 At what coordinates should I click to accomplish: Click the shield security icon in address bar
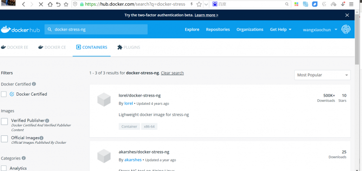pyautogui.click(x=75, y=4)
